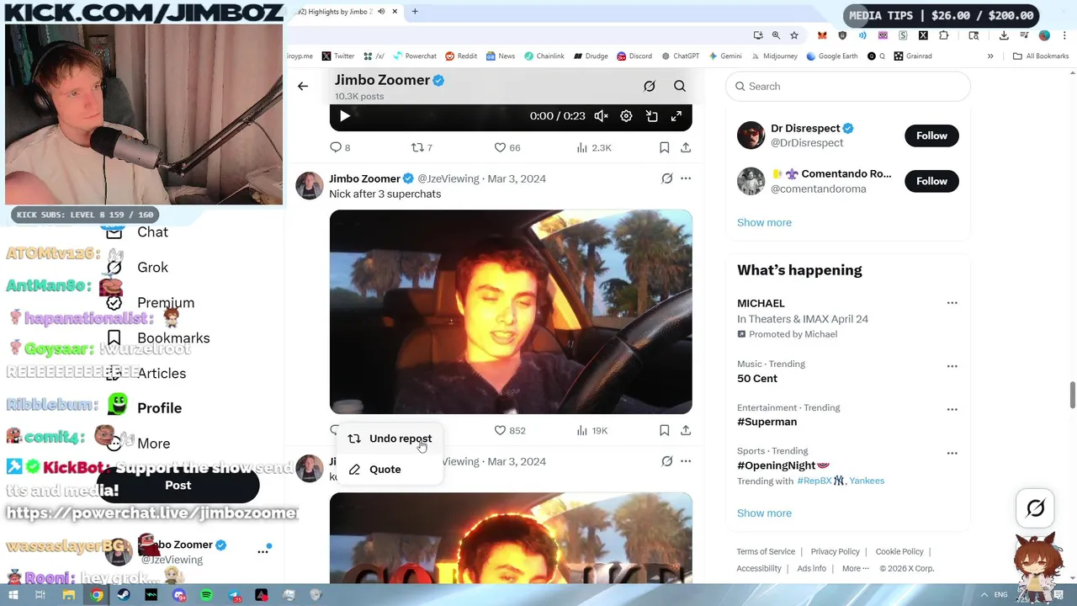This screenshot has width=1077, height=606.
Task: Open Terms of Service link
Action: tap(766, 551)
